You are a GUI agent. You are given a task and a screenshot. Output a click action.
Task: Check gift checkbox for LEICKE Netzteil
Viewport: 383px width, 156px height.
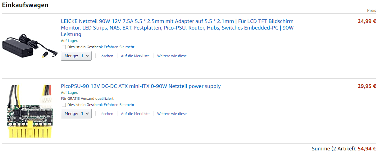click(x=64, y=47)
